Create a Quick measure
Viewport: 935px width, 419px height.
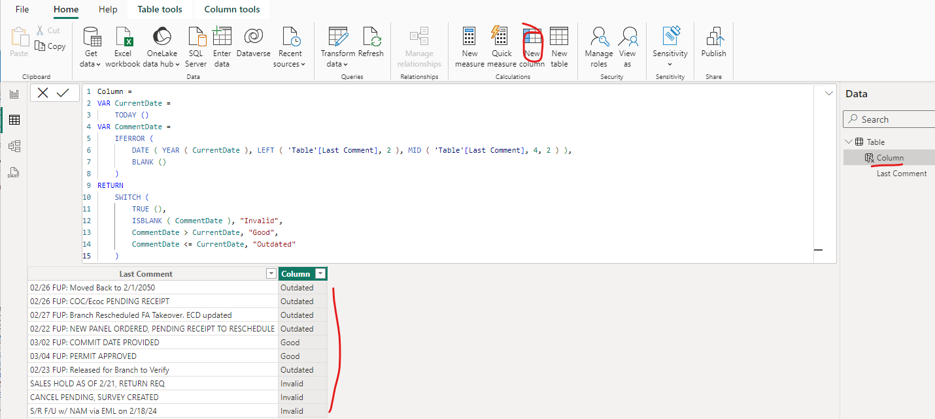click(x=501, y=48)
